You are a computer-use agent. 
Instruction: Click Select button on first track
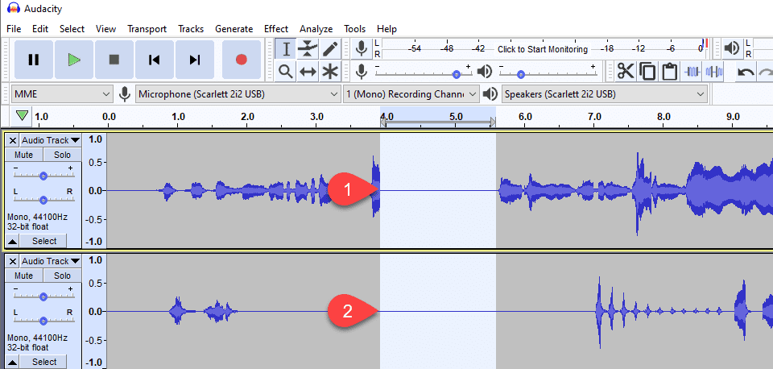point(44,241)
